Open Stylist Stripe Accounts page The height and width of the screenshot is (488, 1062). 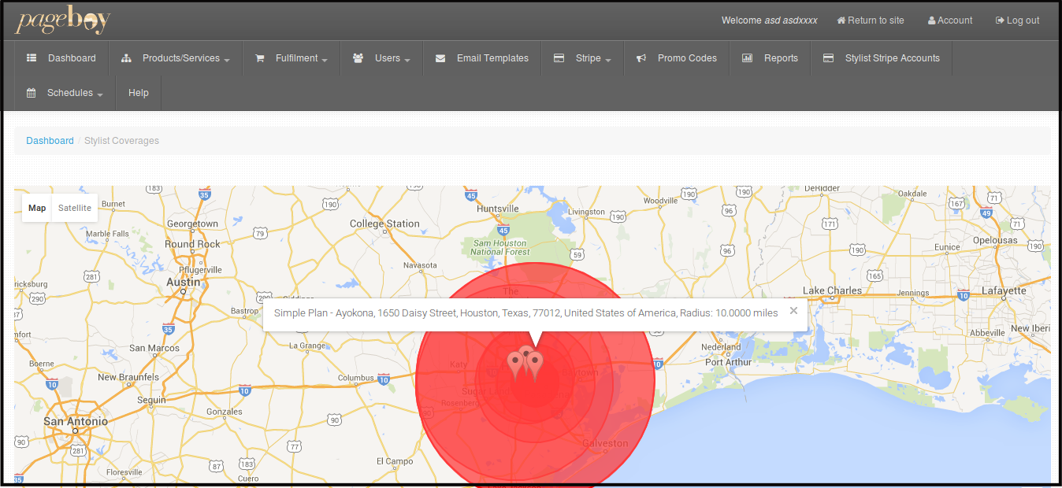pyautogui.click(x=882, y=58)
